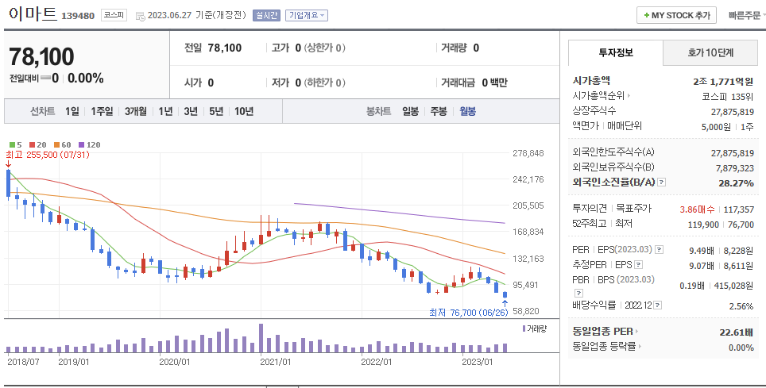
Task: Click help icon next to PER EPS(2023.03)
Action: coord(659,250)
